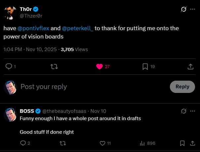Unlike the post with 27 likes
The height and width of the screenshot is (152, 200).
pos(99,67)
